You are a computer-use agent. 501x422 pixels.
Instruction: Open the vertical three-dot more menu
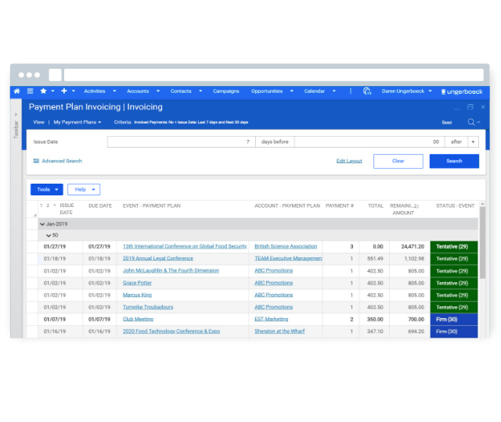pyautogui.click(x=350, y=91)
